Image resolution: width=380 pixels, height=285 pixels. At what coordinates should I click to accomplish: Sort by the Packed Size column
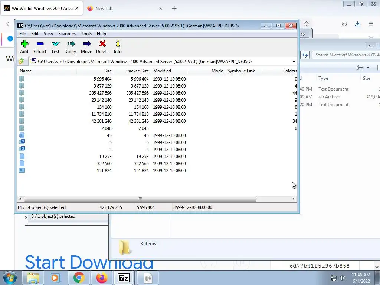(132, 71)
